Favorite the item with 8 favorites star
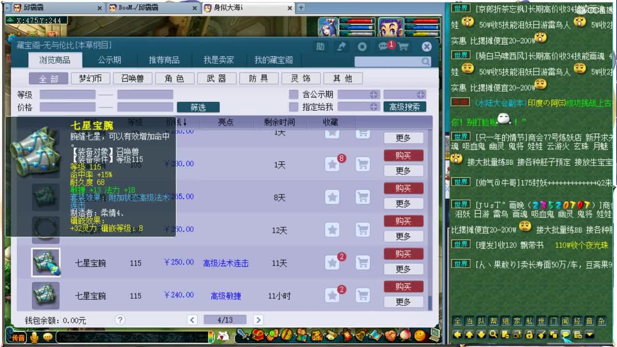617x347 pixels. (332, 164)
